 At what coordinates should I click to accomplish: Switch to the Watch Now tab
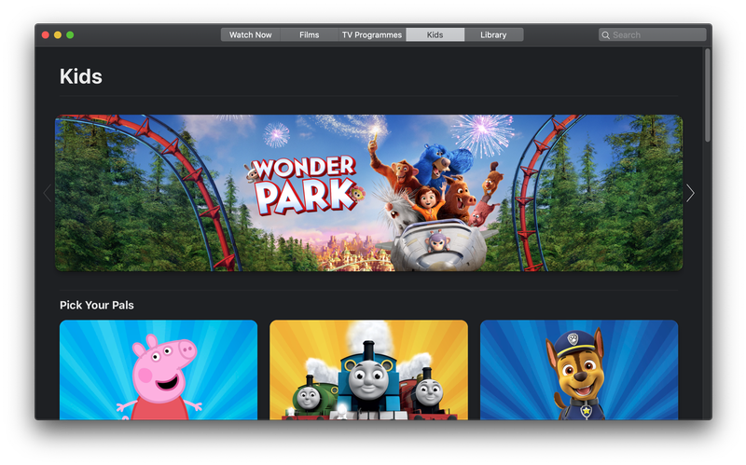250,34
